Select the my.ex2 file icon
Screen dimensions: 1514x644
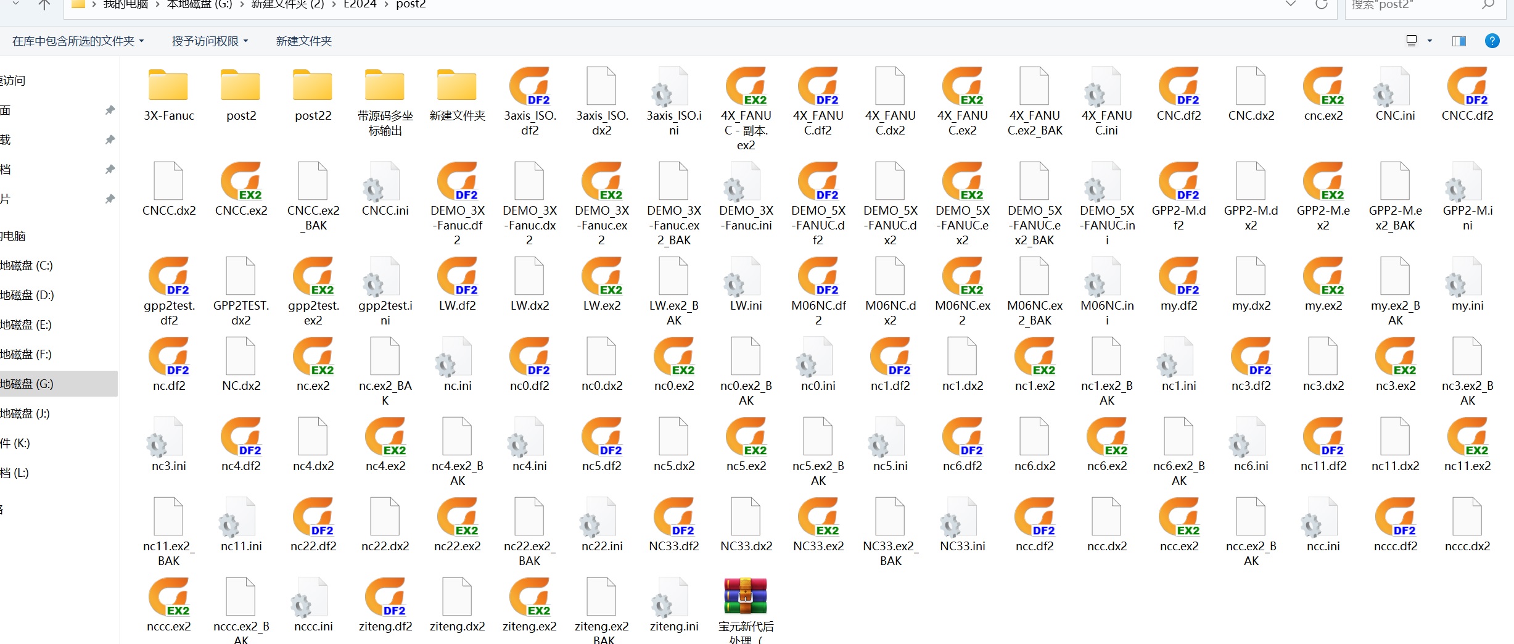1323,276
